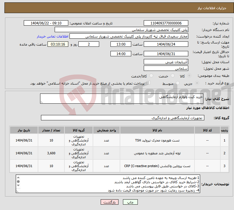Select the متوسط purchase type radio
The image size is (234, 210).
pyautogui.click(x=178, y=83)
